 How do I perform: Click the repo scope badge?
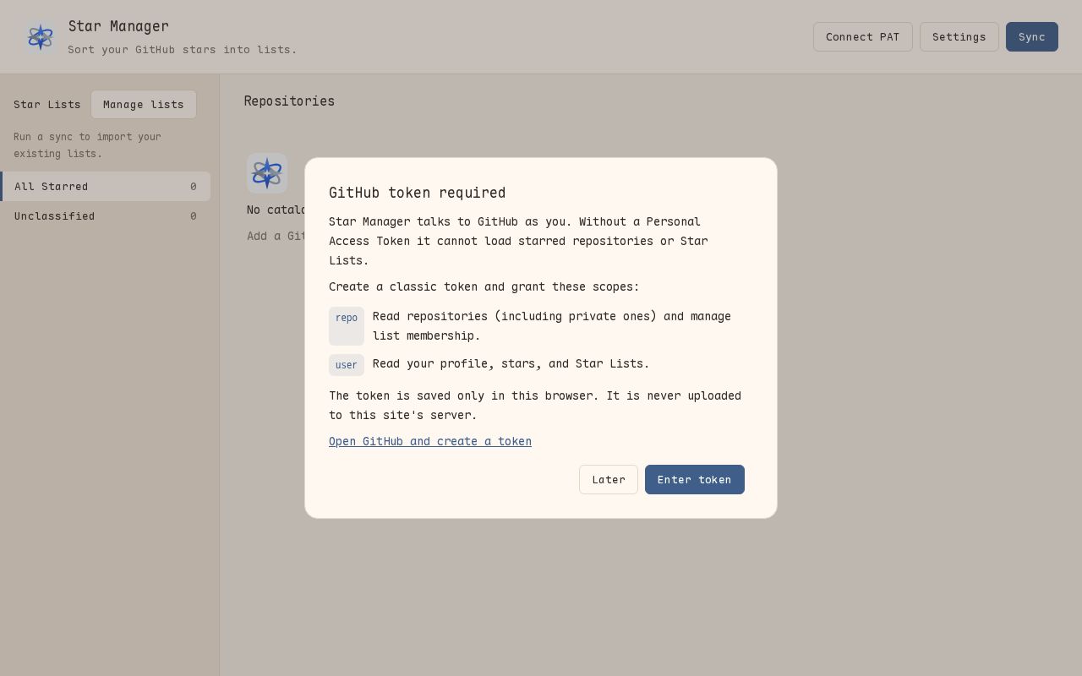coord(347,326)
